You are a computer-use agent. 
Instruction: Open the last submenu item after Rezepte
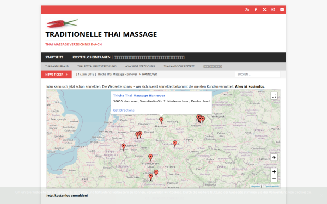click(213, 66)
